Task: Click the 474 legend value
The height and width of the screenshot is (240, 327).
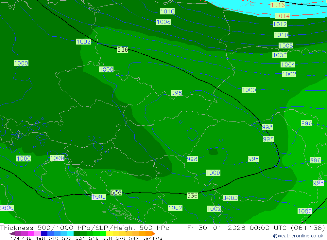Action: pyautogui.click(x=15, y=238)
